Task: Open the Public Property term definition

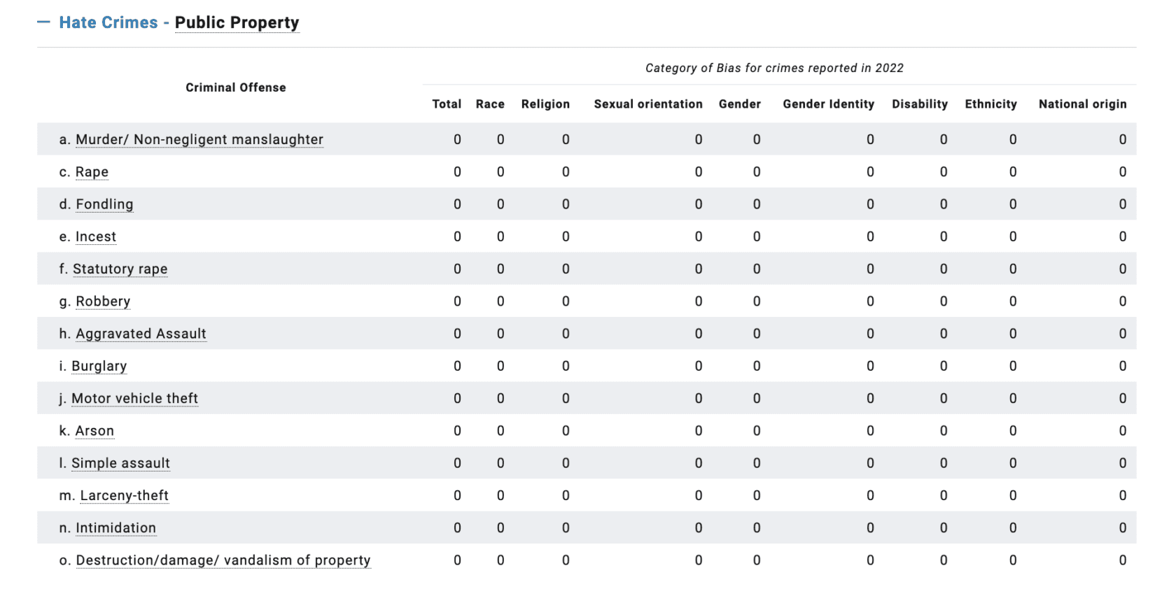Action: click(x=237, y=22)
